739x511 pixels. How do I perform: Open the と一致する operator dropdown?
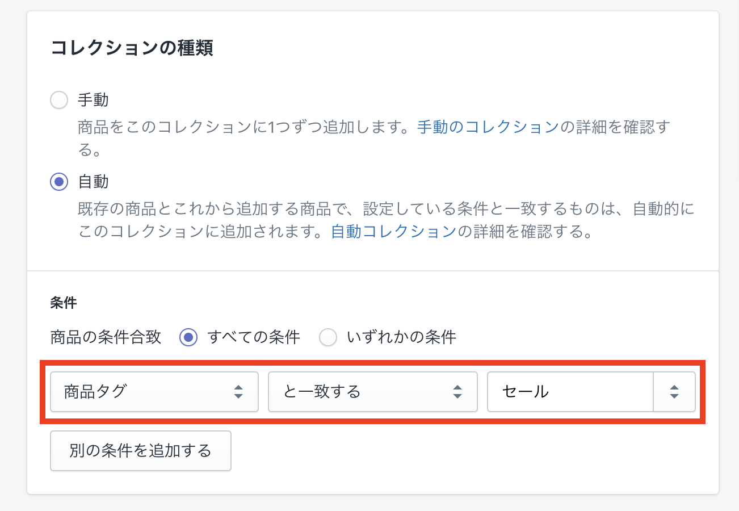click(x=372, y=391)
